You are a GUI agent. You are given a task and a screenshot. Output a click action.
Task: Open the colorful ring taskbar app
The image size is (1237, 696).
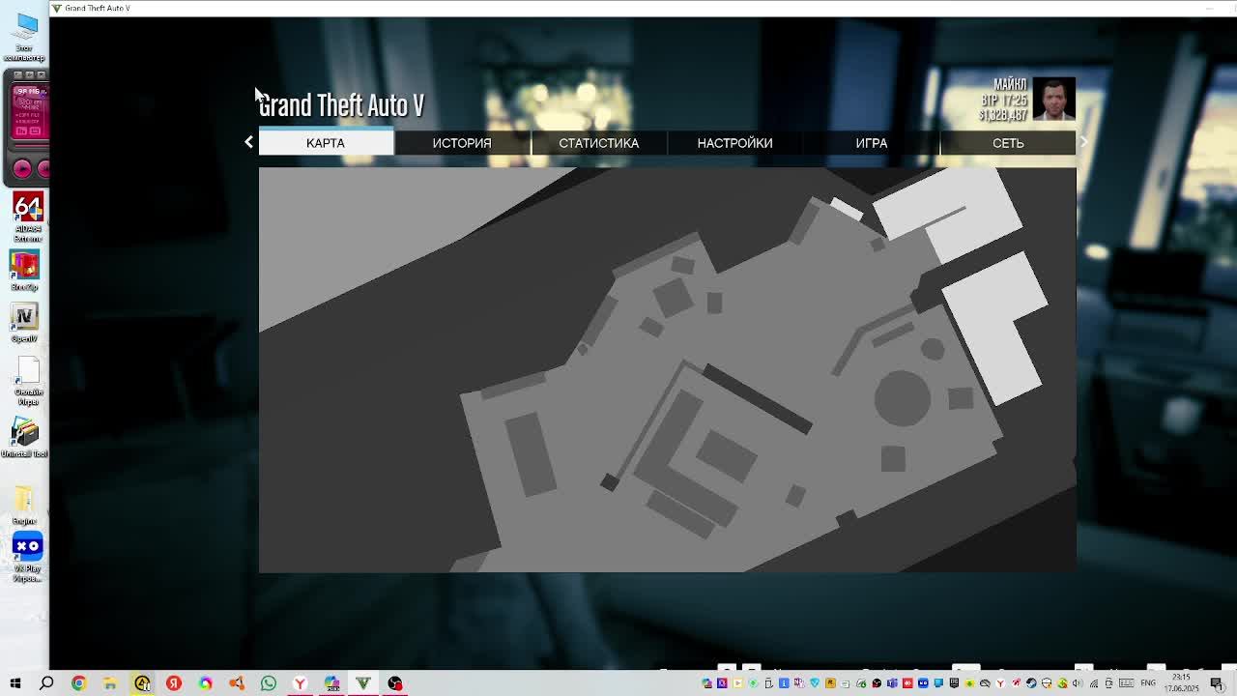tap(205, 683)
